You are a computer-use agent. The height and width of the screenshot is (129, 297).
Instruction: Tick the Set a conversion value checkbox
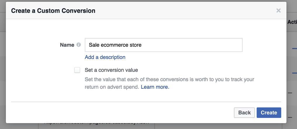[77, 70]
